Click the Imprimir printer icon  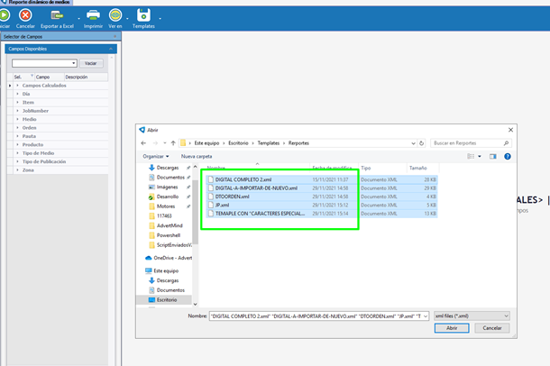pyautogui.click(x=93, y=15)
